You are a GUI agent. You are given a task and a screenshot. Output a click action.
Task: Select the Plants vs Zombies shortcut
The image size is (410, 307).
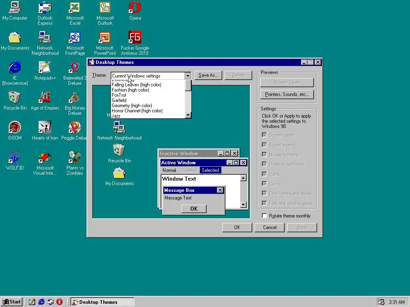75,163
